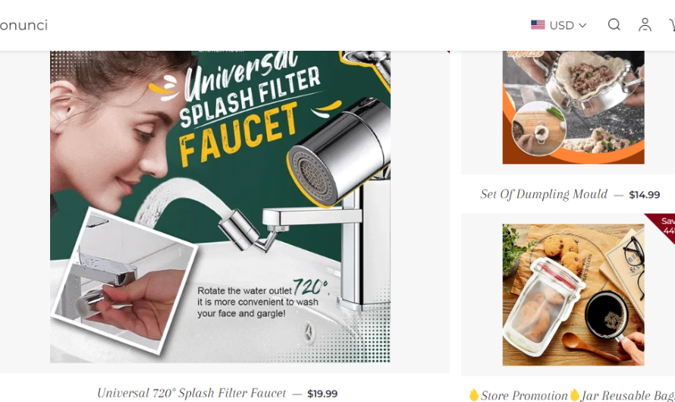Click the $19.99 faucet price
The width and height of the screenshot is (675, 402).
[322, 394]
